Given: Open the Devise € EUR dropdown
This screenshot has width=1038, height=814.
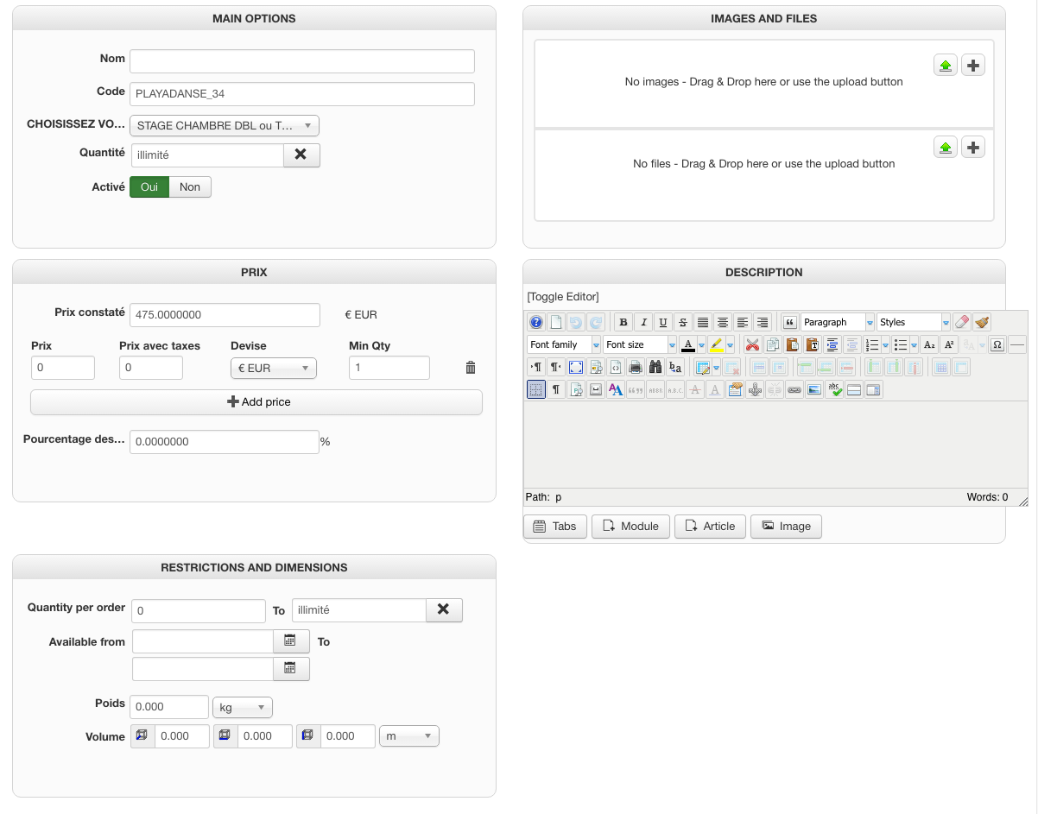Looking at the screenshot, I should (x=273, y=368).
